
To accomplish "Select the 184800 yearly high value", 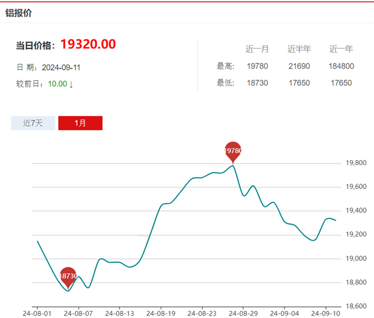I will 341,66.
